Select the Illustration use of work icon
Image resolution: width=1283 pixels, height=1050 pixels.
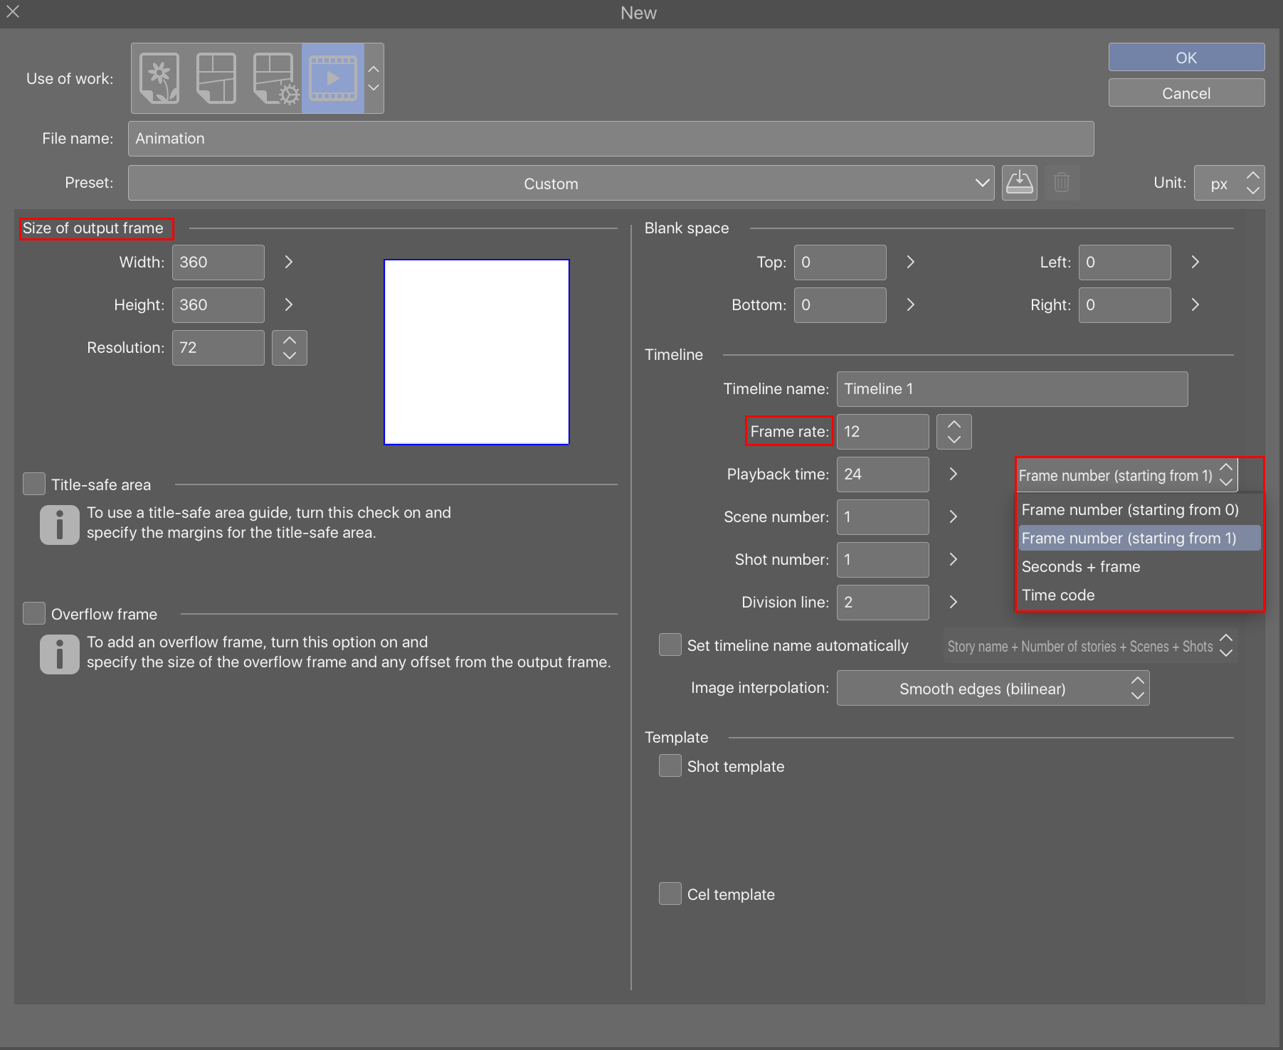click(x=159, y=78)
